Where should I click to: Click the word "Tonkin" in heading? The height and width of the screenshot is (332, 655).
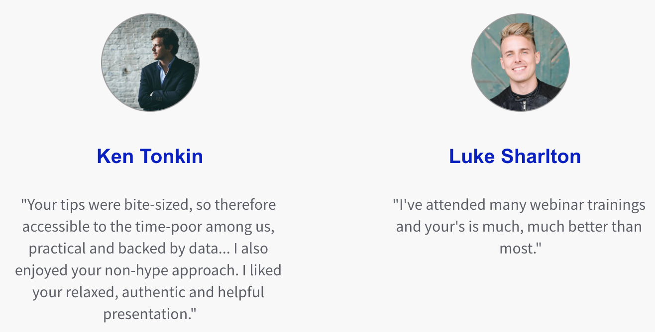pyautogui.click(x=171, y=156)
